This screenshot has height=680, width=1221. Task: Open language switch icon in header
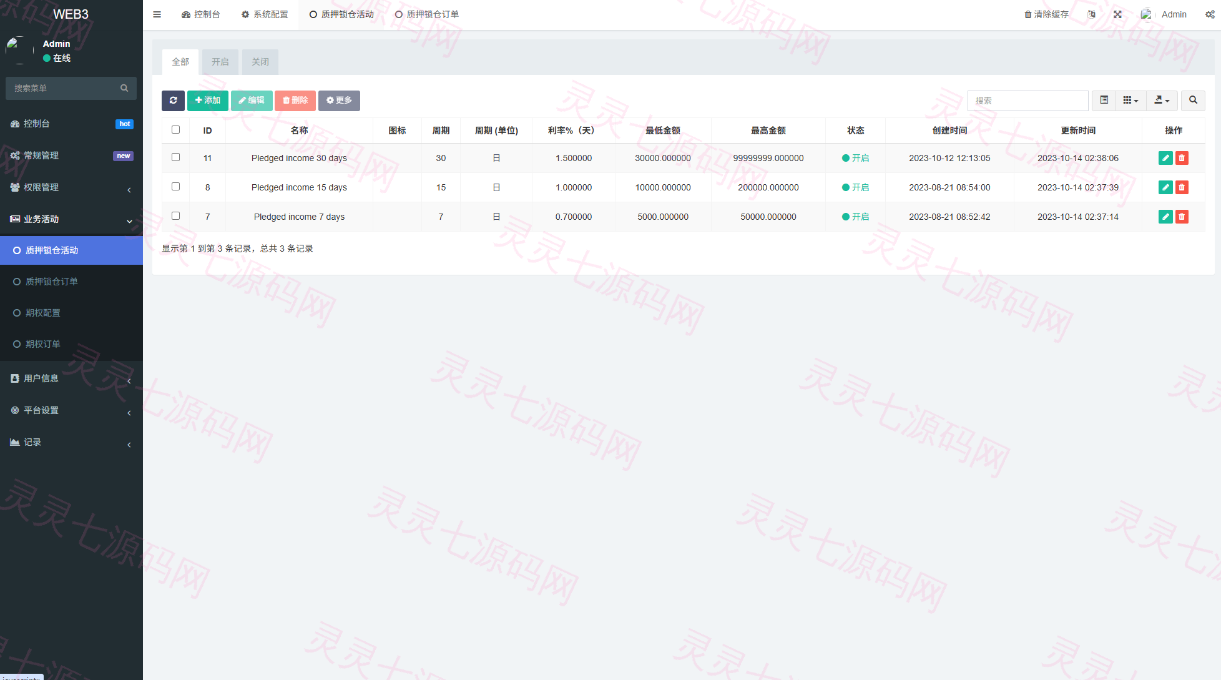[x=1091, y=14]
